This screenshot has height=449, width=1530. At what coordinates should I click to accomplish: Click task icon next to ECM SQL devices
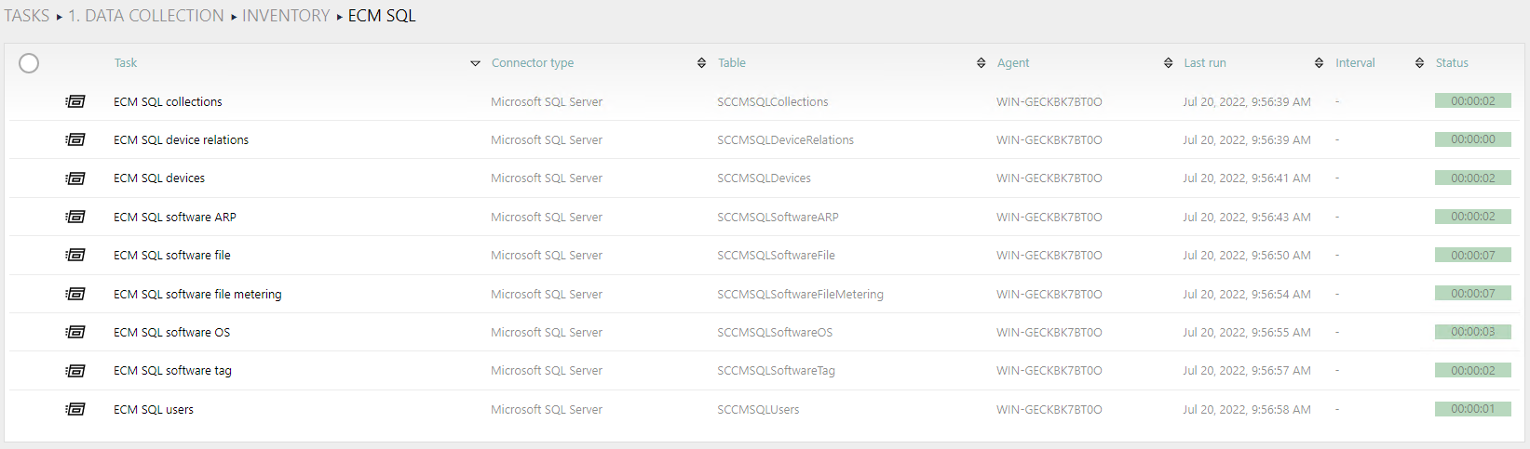75,178
